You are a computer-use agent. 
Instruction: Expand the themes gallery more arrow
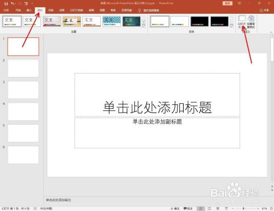[144, 26]
